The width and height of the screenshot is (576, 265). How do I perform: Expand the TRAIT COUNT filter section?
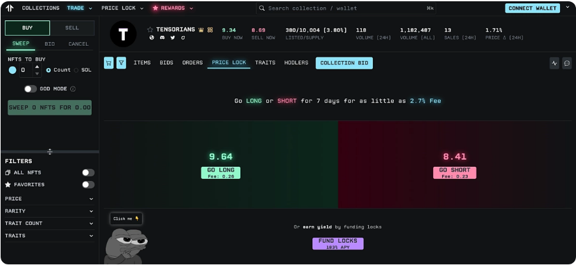pos(50,223)
